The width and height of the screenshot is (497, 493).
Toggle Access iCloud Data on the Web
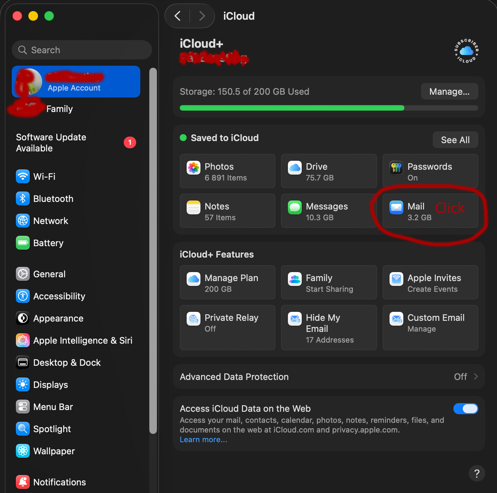[466, 409]
